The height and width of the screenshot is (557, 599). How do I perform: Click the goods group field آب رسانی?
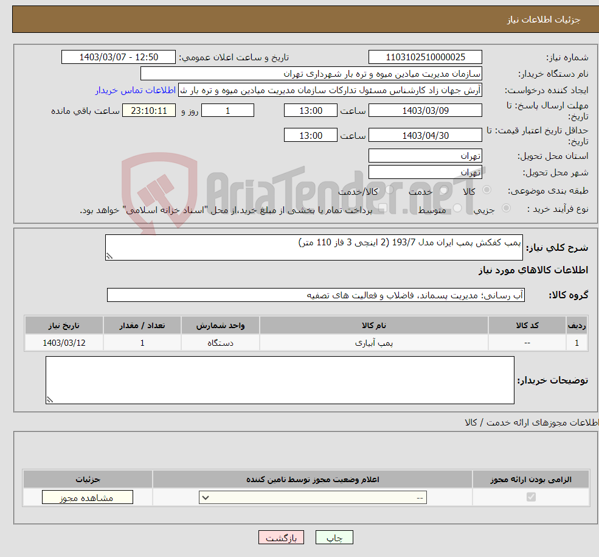pyautogui.click(x=316, y=295)
